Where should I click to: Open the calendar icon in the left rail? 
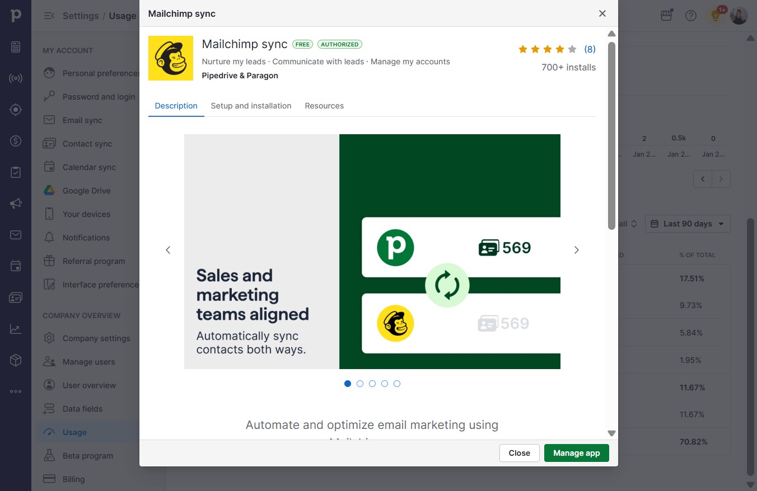click(16, 266)
